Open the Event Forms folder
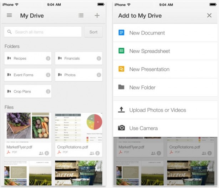 [28, 75]
